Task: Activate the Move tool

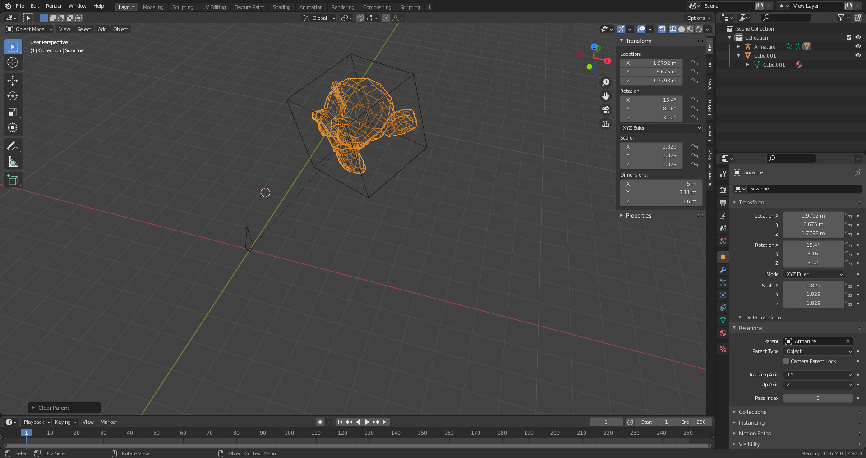Action: [x=13, y=80]
